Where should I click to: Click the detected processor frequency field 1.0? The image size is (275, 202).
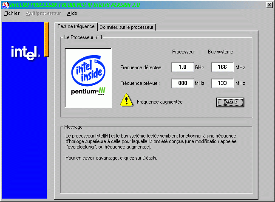click(x=183, y=67)
